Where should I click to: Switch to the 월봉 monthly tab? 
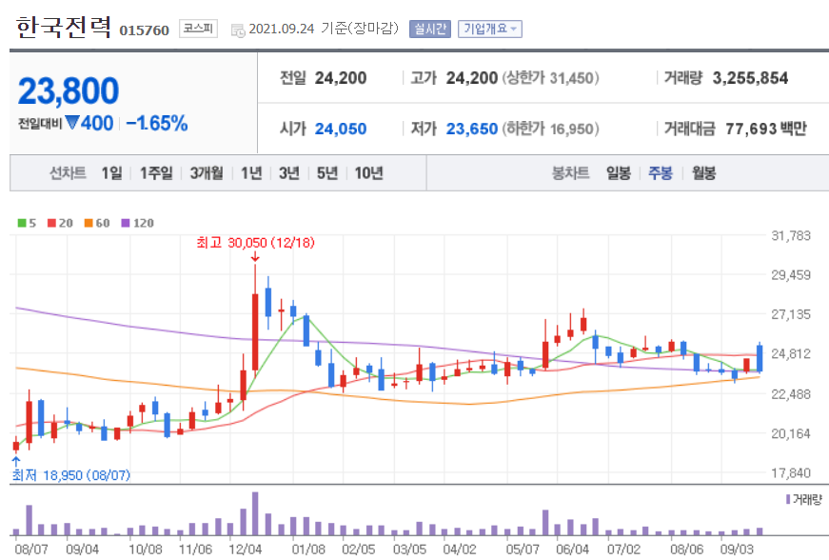point(702,172)
